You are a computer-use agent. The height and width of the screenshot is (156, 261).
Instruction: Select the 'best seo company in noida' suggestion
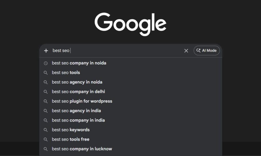pos(79,63)
